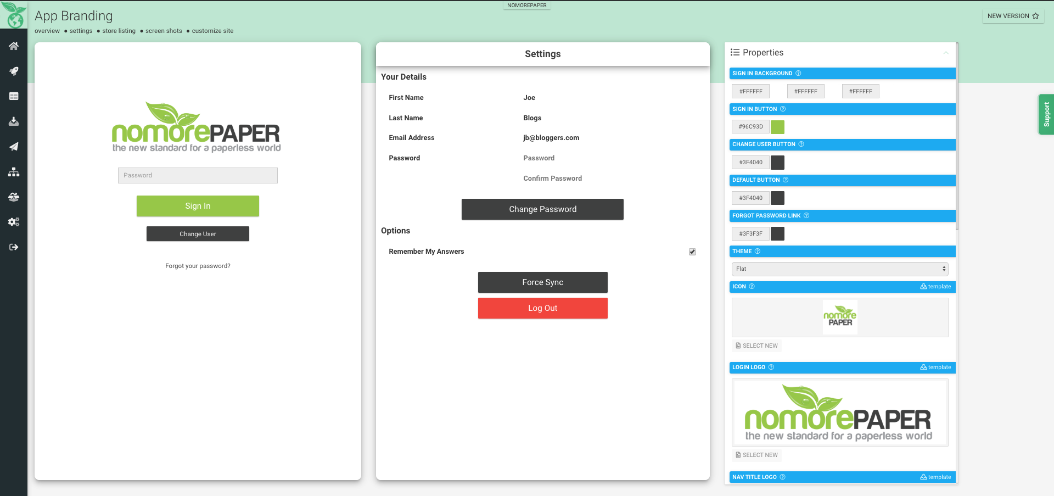Click help icon beside ICON heading

tap(752, 286)
